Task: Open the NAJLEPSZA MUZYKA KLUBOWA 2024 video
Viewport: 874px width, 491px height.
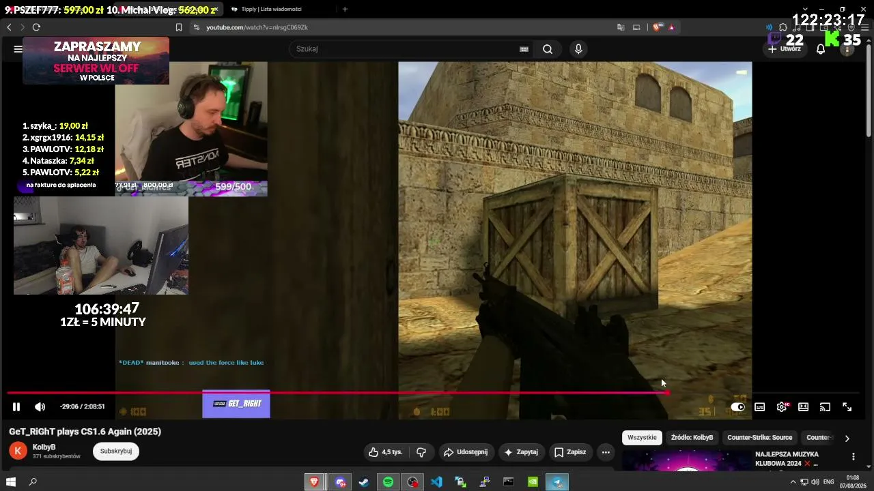Action: point(787,459)
